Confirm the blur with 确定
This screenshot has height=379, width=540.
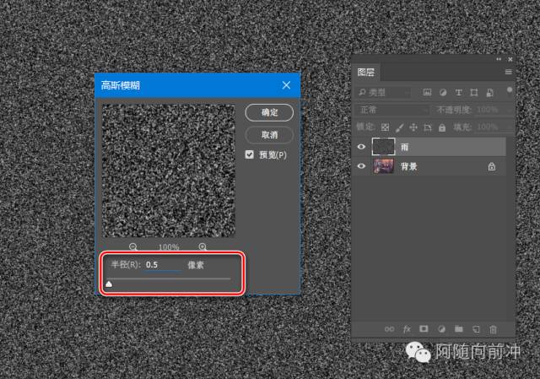click(269, 112)
